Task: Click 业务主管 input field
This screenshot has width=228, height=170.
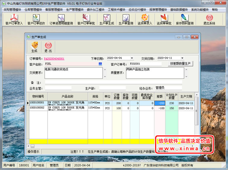Action: click(58, 88)
